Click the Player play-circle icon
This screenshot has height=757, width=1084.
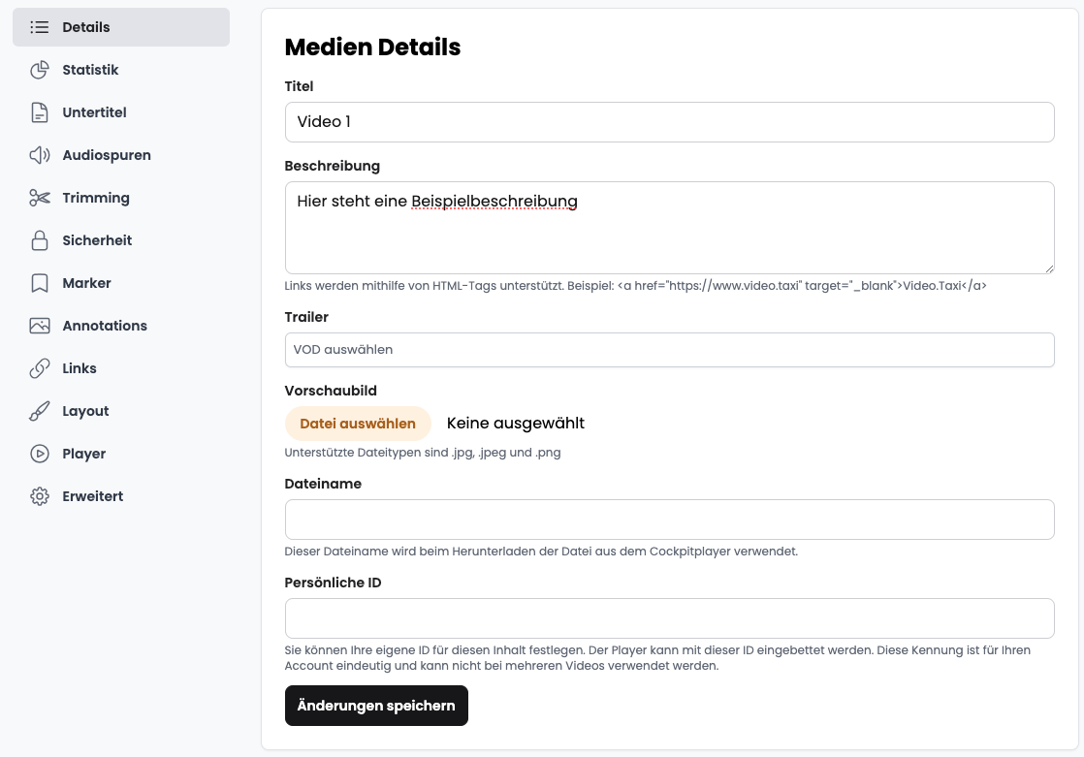[40, 454]
